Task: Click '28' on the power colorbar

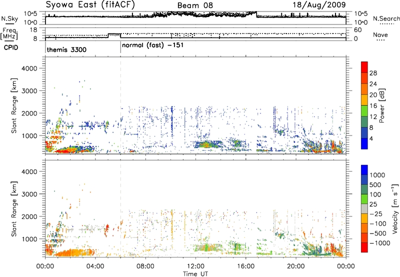Action: coord(373,73)
